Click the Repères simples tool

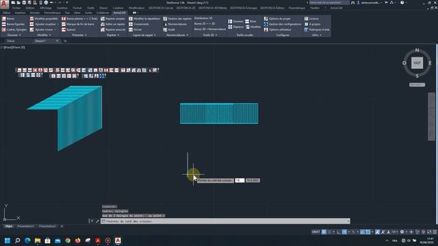[112, 18]
